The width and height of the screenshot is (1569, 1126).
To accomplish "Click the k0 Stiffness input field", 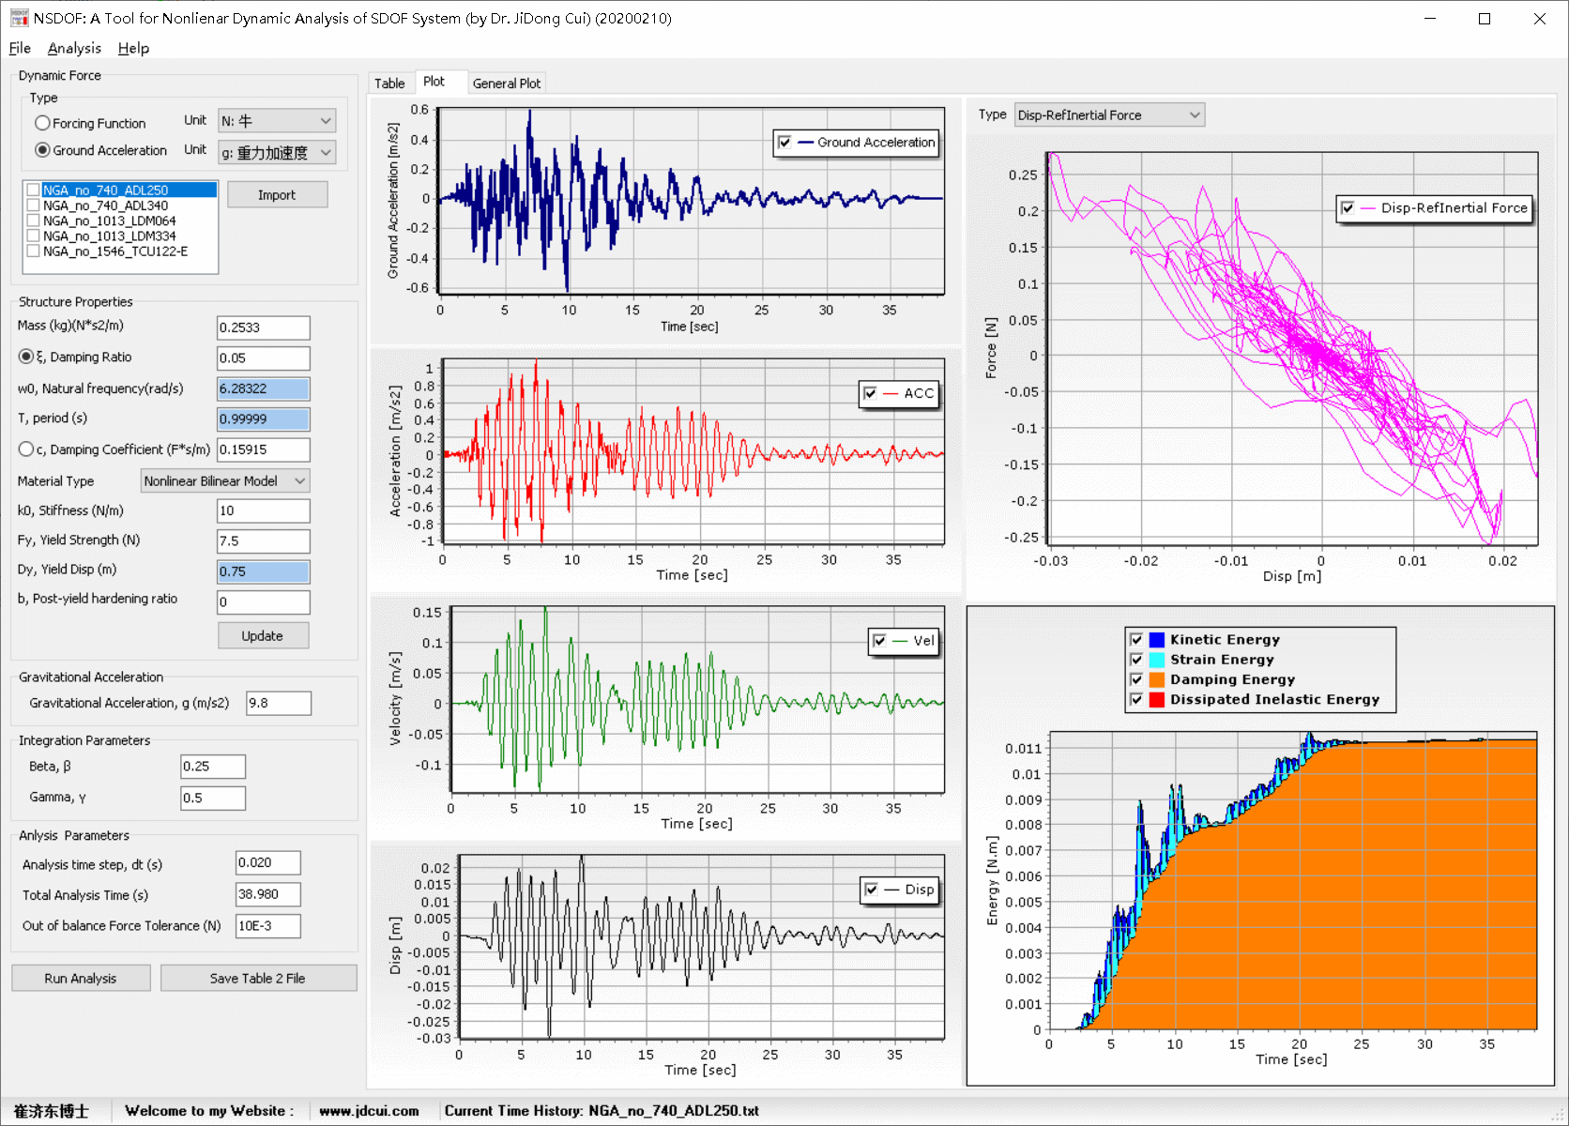I will click(264, 510).
